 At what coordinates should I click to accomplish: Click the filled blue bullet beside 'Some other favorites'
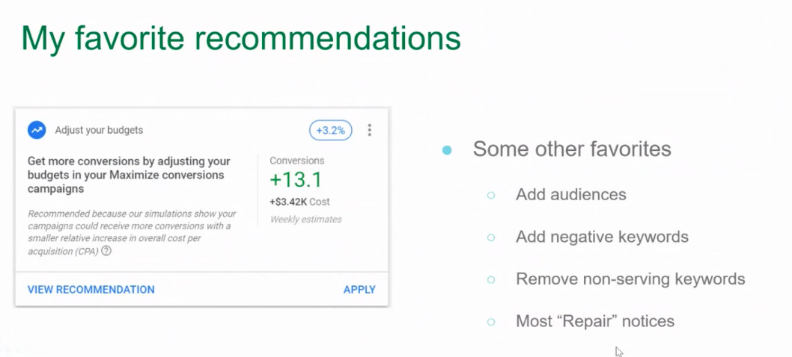(447, 150)
